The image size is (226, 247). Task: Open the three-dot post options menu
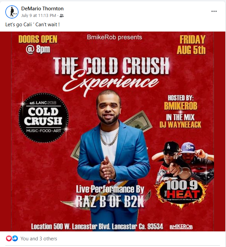(x=214, y=11)
